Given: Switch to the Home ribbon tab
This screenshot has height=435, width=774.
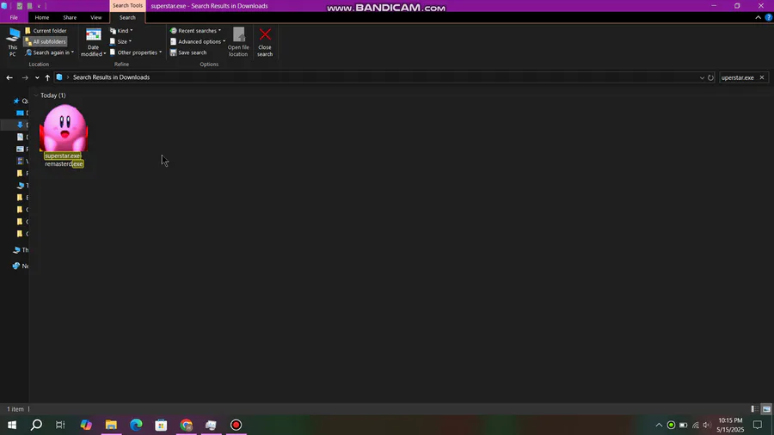Looking at the screenshot, I should 42,17.
